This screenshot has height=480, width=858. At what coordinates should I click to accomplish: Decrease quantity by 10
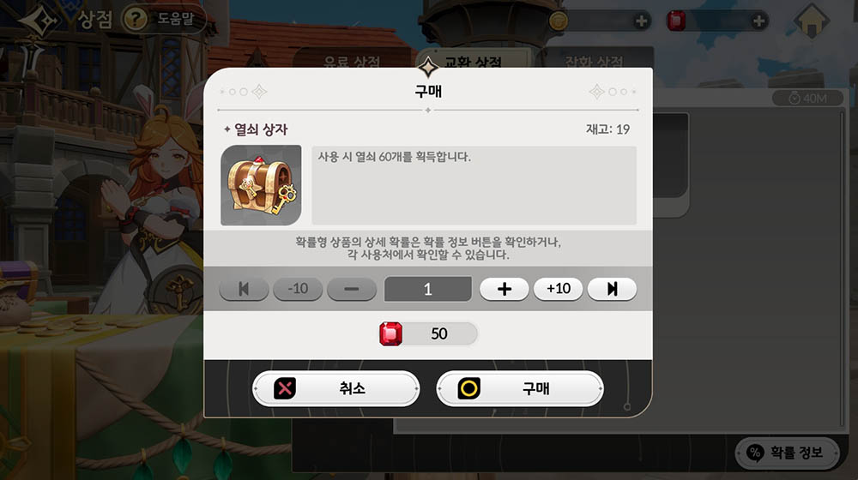(298, 289)
